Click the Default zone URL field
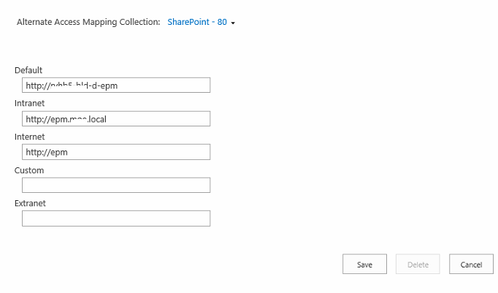This screenshot has height=293, width=498. click(116, 85)
